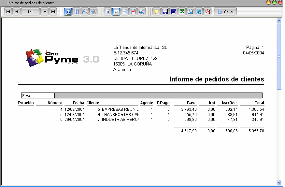
Task: Click the zoom in magnifier icon
Action: pyautogui.click(x=93, y=12)
